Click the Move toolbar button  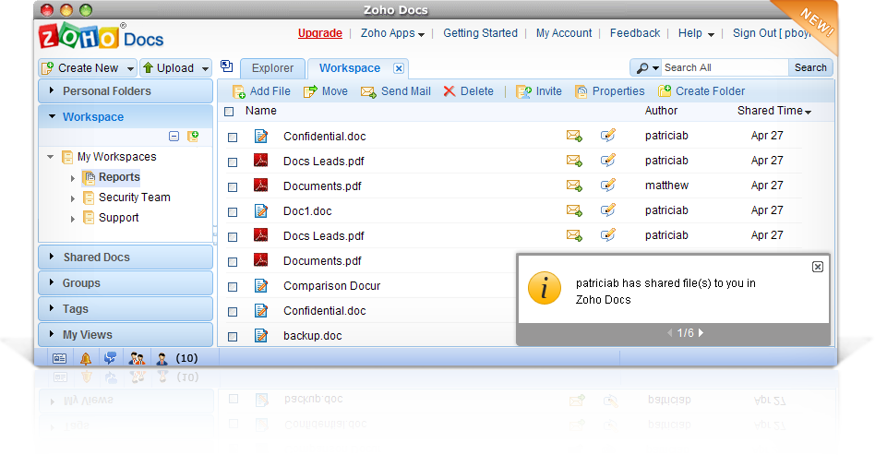pos(325,91)
